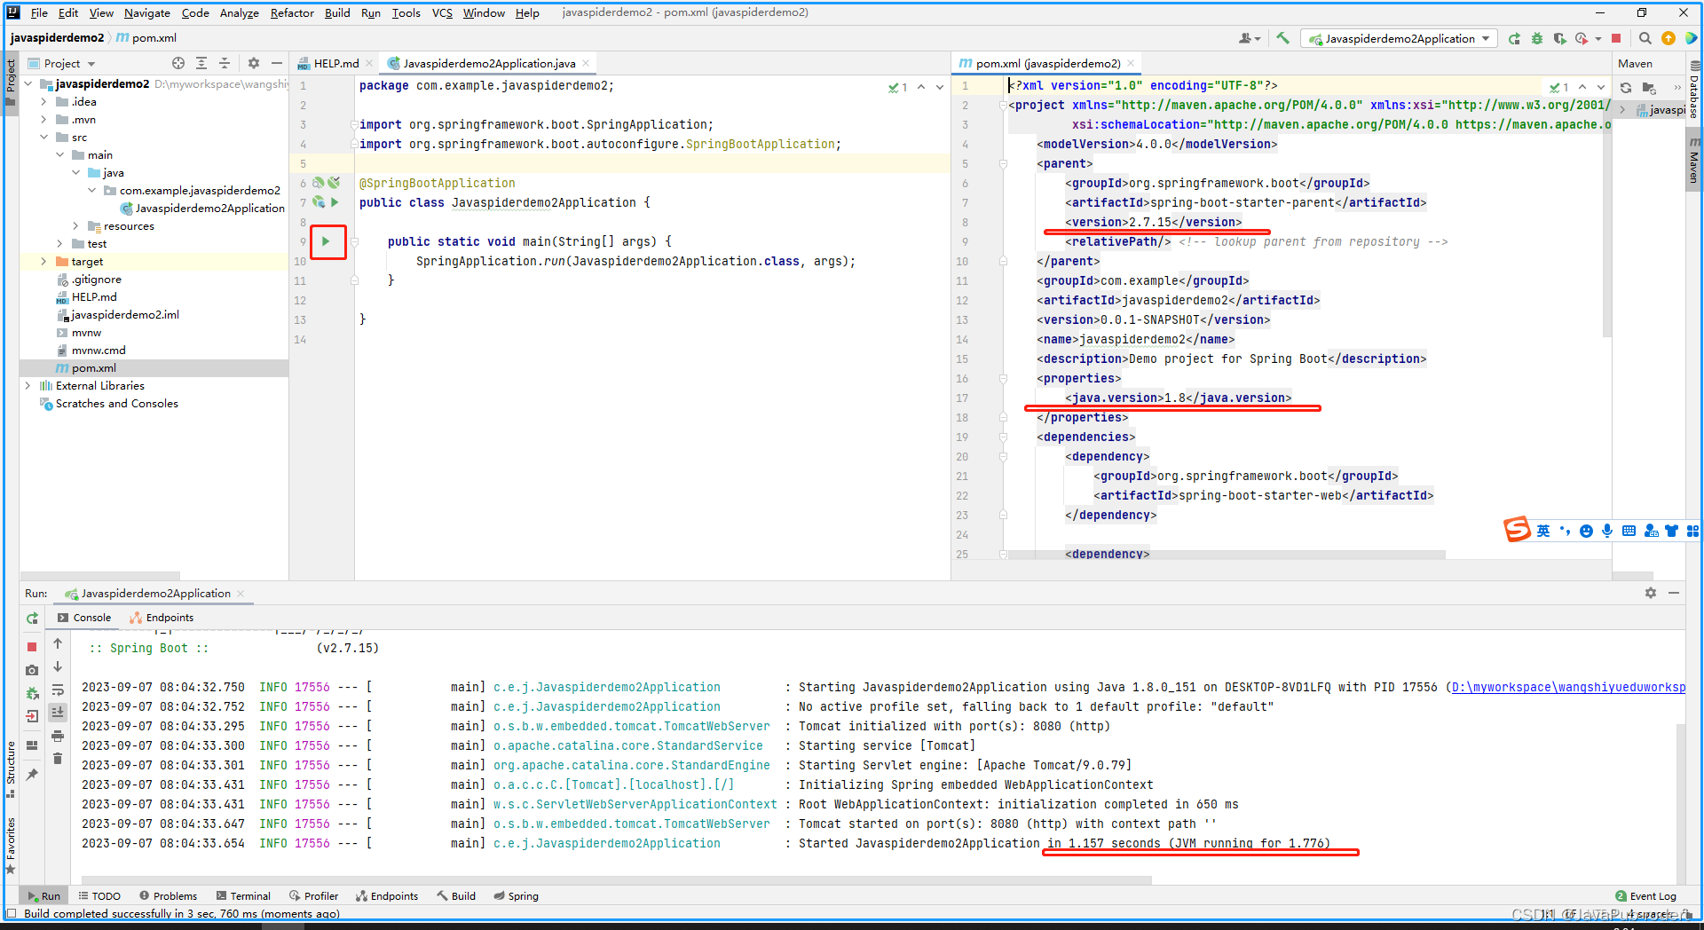Expand the test folder
Viewport: 1704px width, 930px height.
click(x=59, y=244)
